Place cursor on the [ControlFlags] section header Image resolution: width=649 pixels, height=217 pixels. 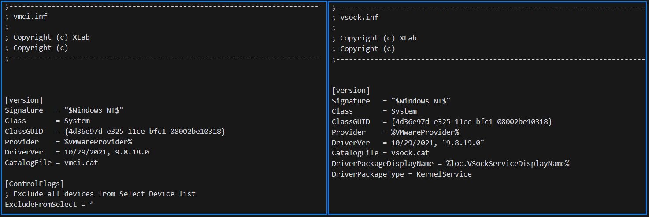pos(34,184)
